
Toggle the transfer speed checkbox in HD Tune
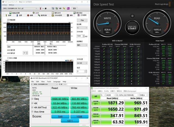tap(8, 20)
